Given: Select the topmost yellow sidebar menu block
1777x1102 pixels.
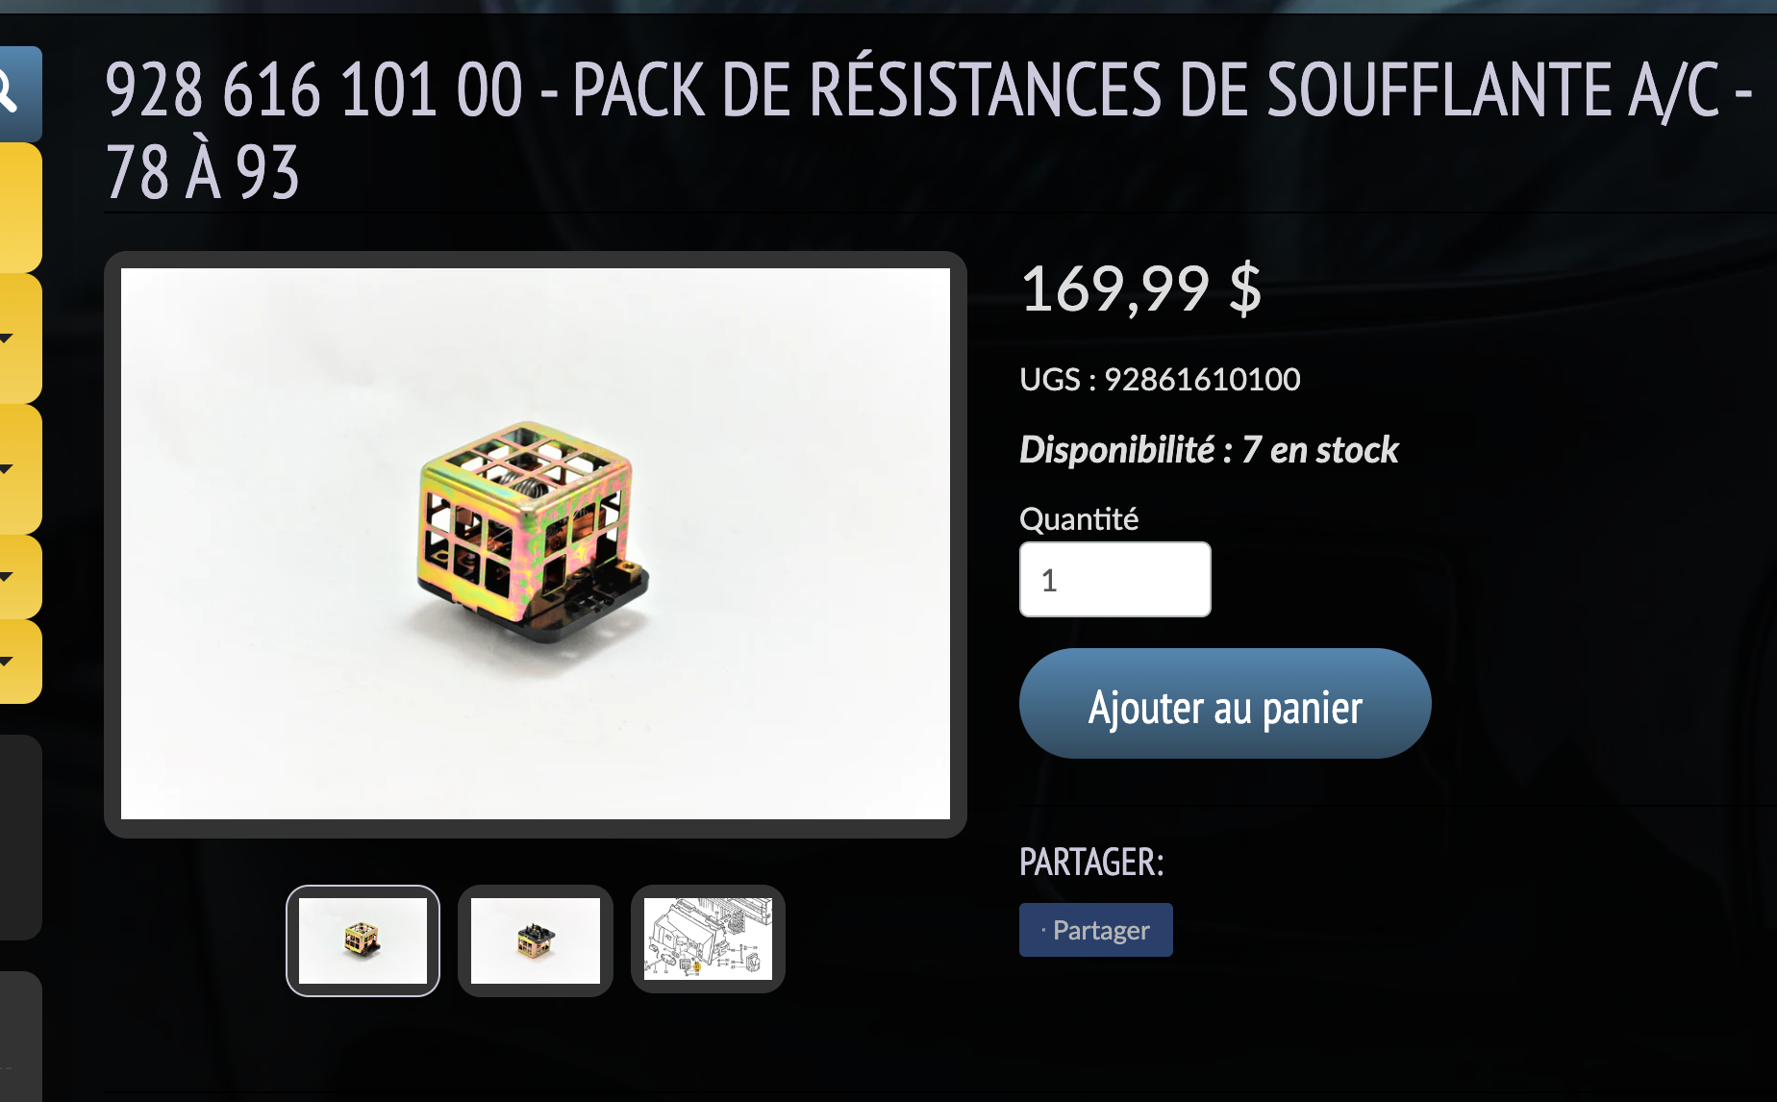Looking at the screenshot, I should tap(19, 208).
